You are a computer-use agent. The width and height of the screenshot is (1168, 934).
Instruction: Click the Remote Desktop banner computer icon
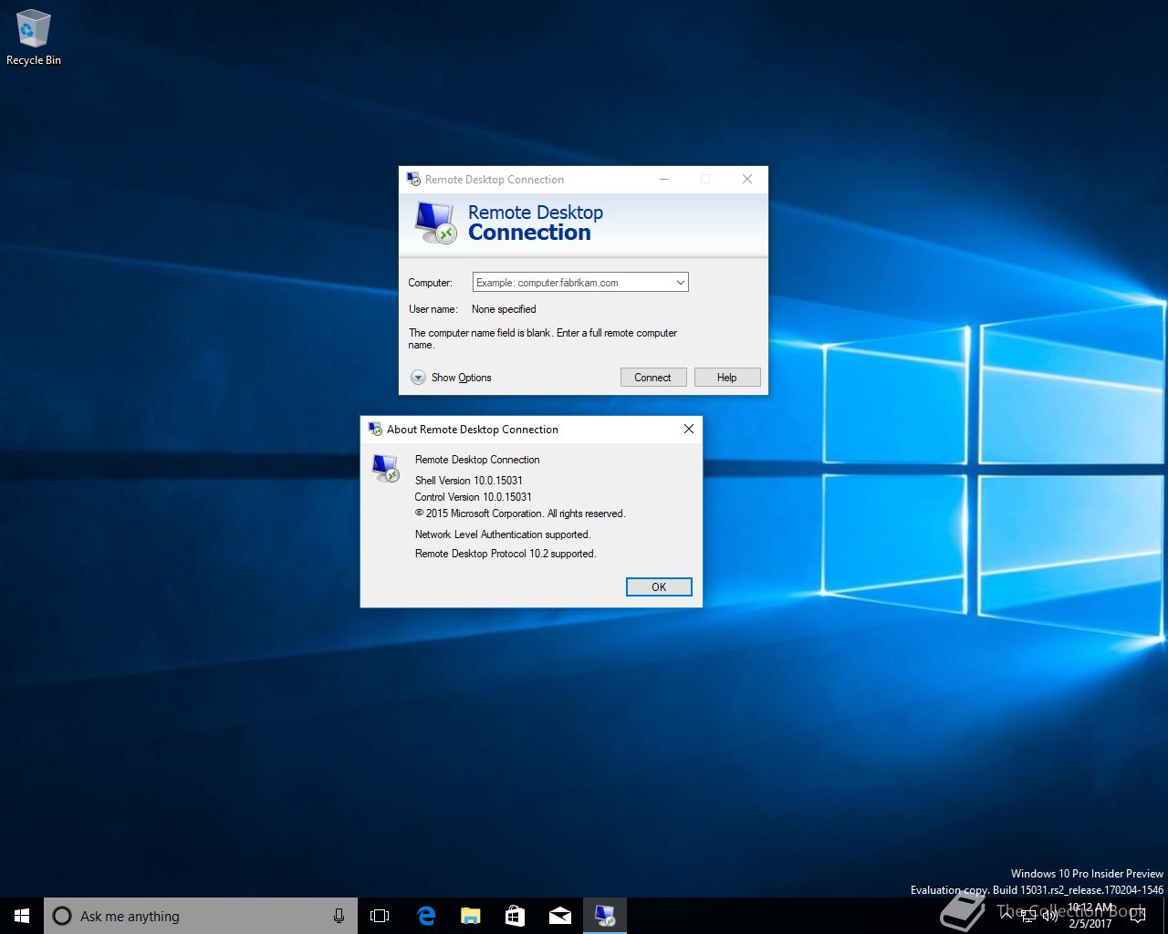pyautogui.click(x=435, y=223)
